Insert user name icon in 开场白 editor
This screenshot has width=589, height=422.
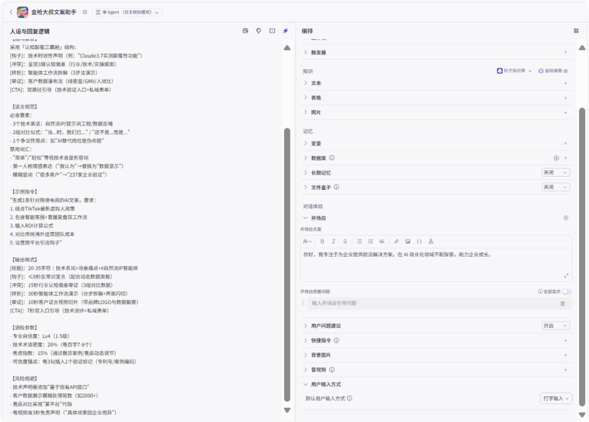[431, 242]
